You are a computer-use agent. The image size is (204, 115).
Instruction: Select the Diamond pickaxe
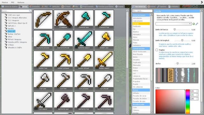point(43,40)
